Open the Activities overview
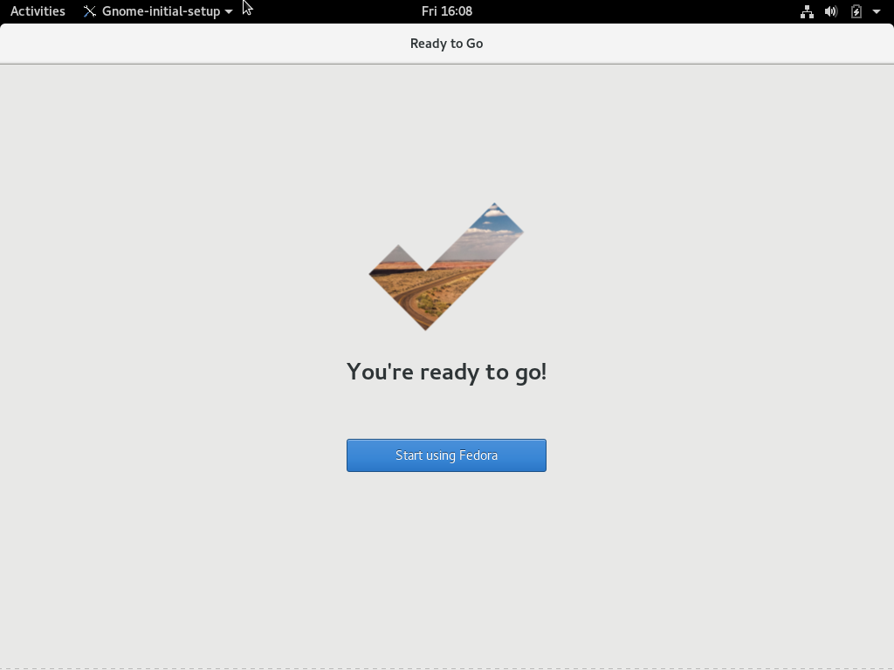Viewport: 894px width, 670px height. pyautogui.click(x=38, y=10)
